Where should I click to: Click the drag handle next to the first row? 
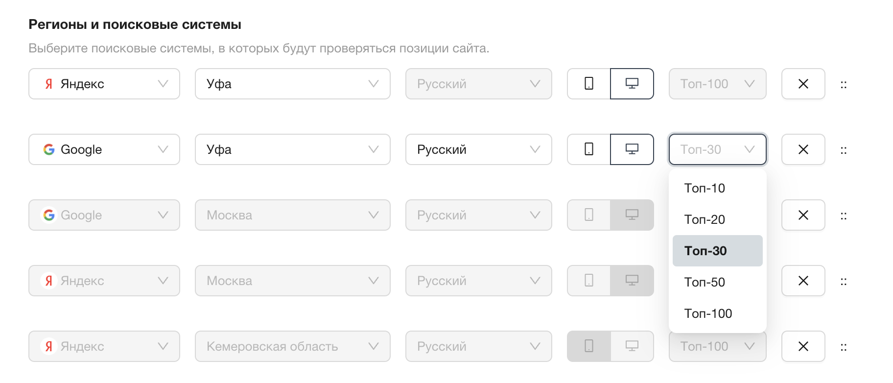[844, 84]
